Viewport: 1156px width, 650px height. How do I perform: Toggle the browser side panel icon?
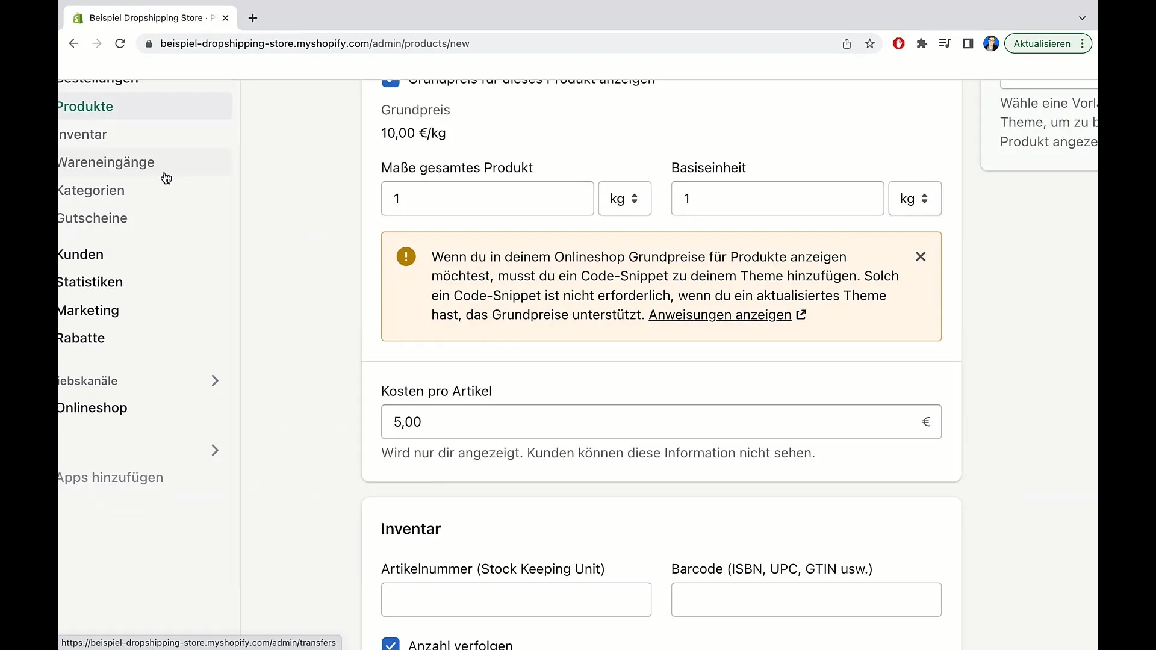(x=968, y=43)
